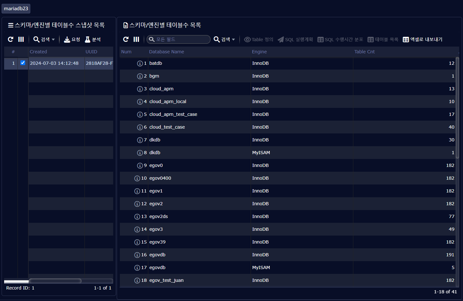Click 엑셀로 내보내기 export button

(423, 39)
